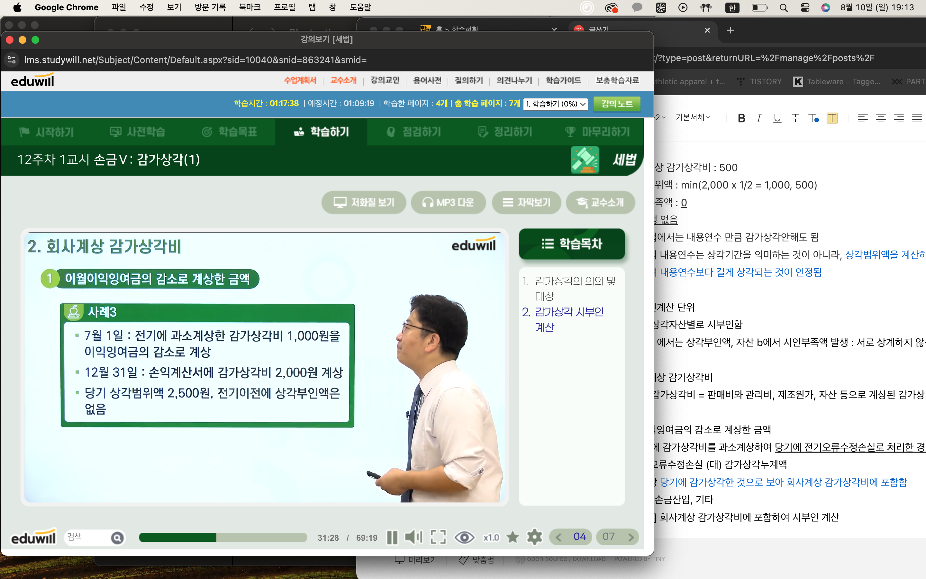926x579 pixels.
Task: Switch to 사전학습 tab
Action: (137, 132)
